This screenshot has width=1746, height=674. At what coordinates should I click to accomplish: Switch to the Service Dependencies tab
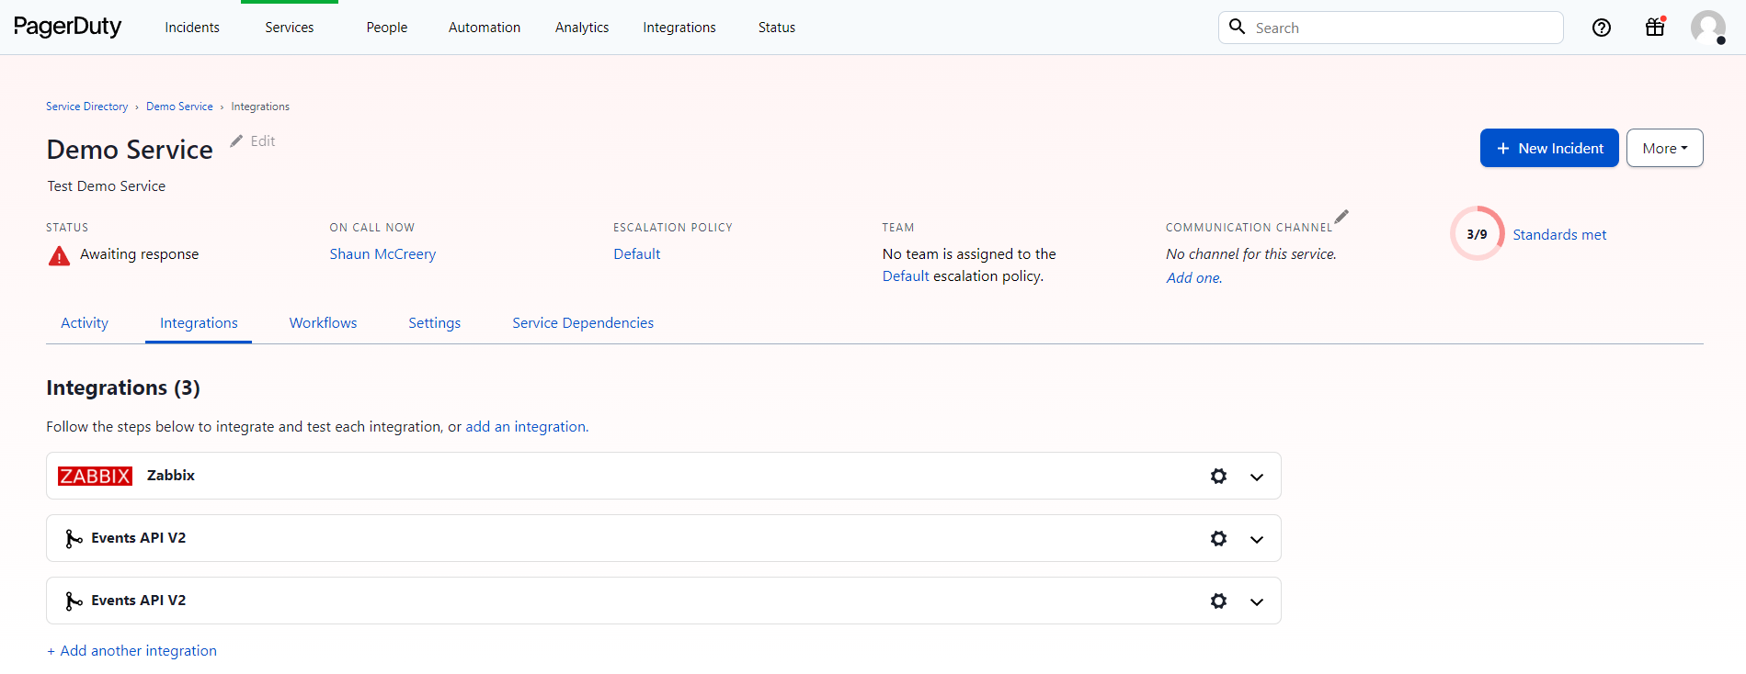click(583, 323)
